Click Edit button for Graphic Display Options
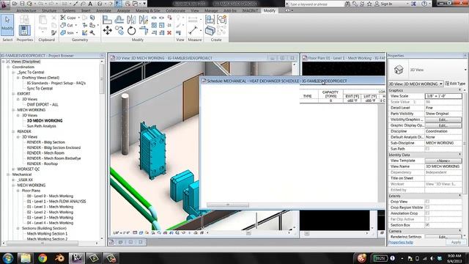The height and width of the screenshot is (264, 469). 443,125
